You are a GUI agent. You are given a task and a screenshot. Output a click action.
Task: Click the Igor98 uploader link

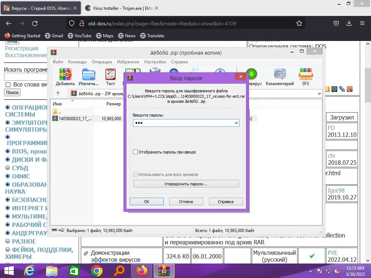336,190
